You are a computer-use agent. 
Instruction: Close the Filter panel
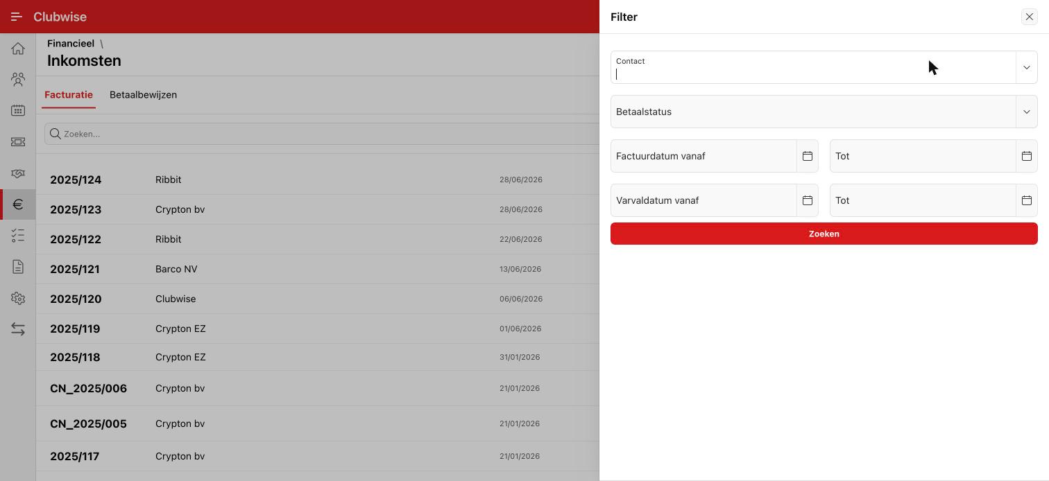point(1029,17)
